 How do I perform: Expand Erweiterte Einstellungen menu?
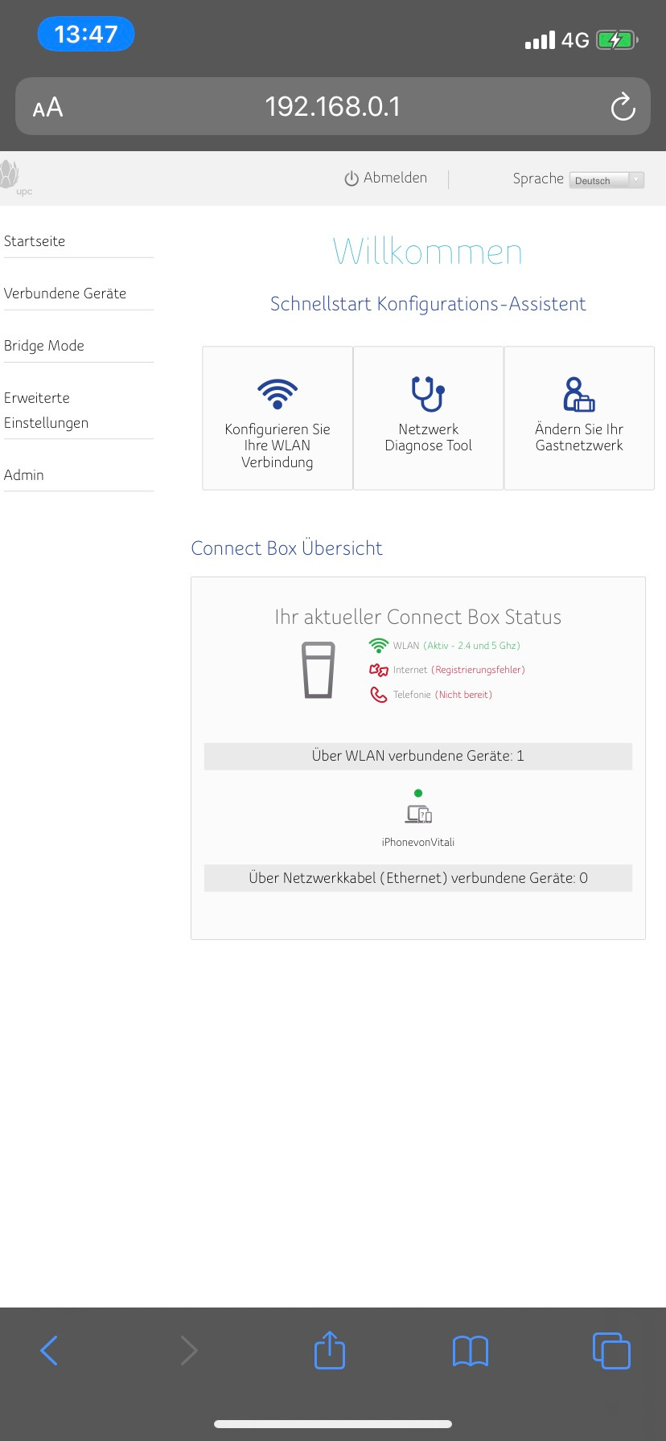click(x=46, y=410)
